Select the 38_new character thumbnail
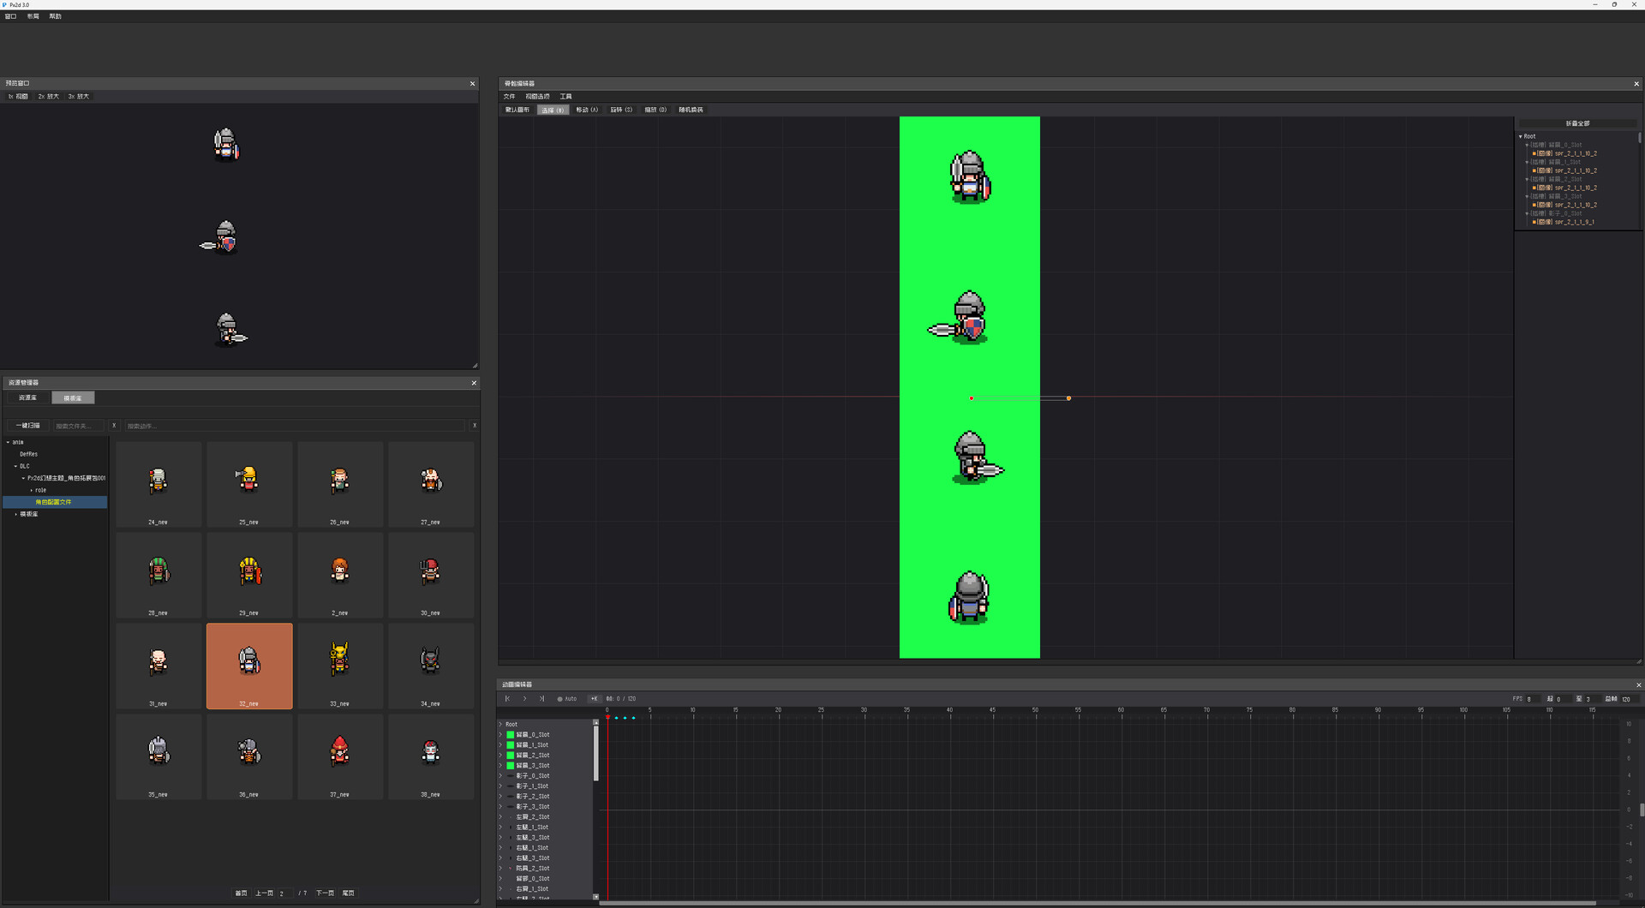 (431, 756)
